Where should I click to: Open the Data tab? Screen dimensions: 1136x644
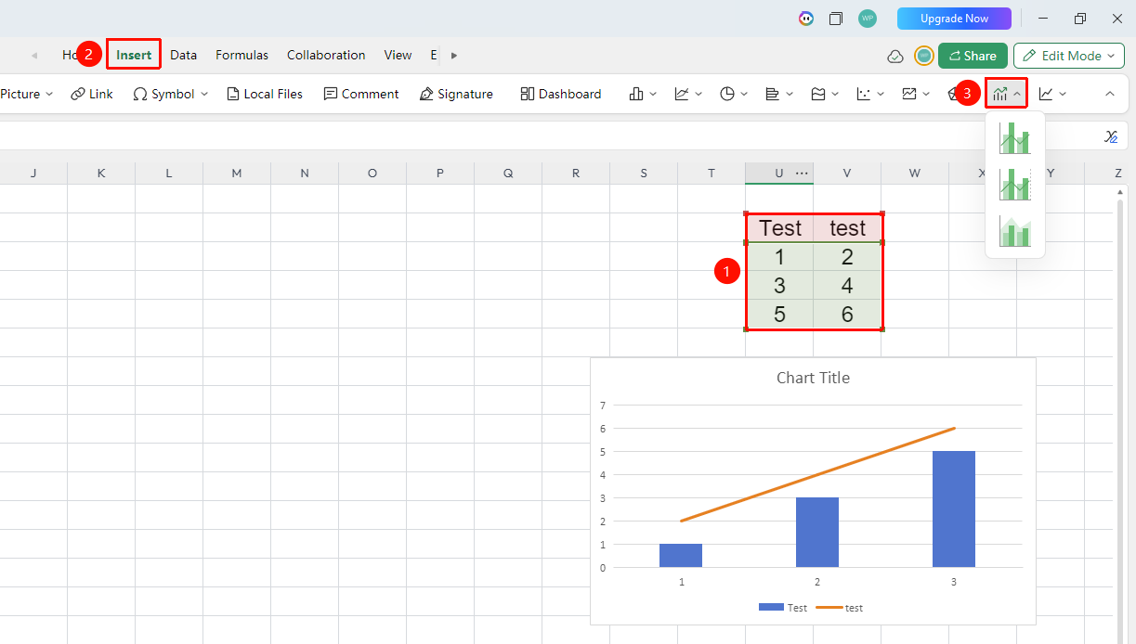coord(184,55)
